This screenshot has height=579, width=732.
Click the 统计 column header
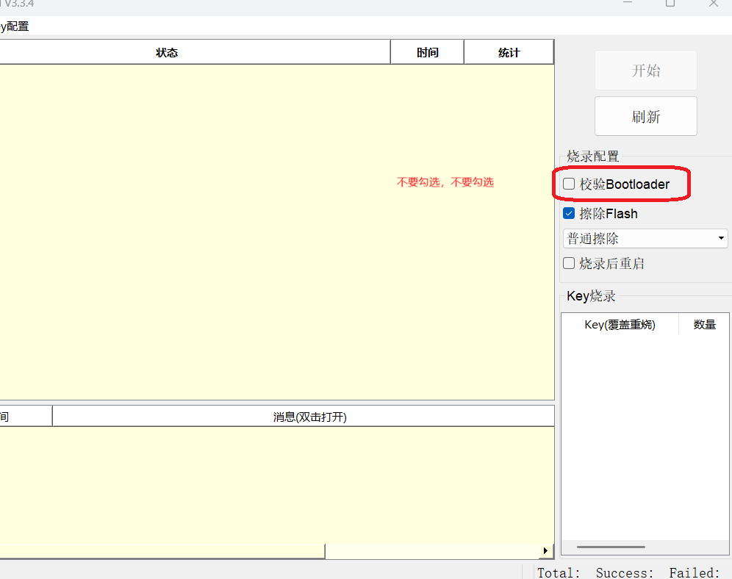(509, 51)
